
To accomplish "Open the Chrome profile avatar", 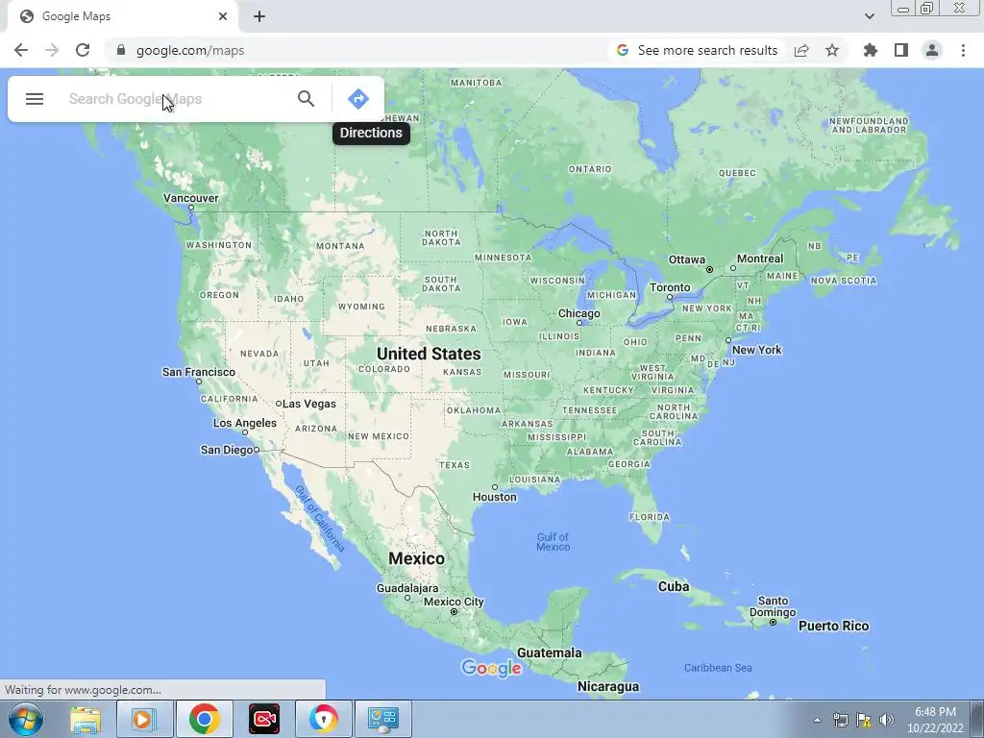I will (932, 50).
